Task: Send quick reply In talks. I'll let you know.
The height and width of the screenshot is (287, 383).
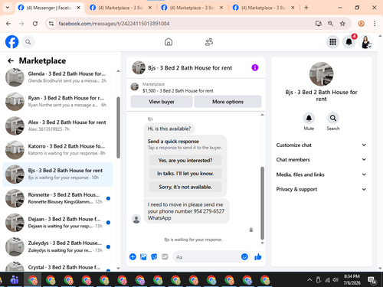Action: tap(185, 174)
